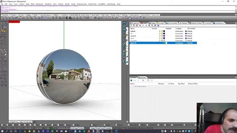Viewport: 237px width, 133px height.
Task: Open the Panels menu
Action: [x=73, y=4]
